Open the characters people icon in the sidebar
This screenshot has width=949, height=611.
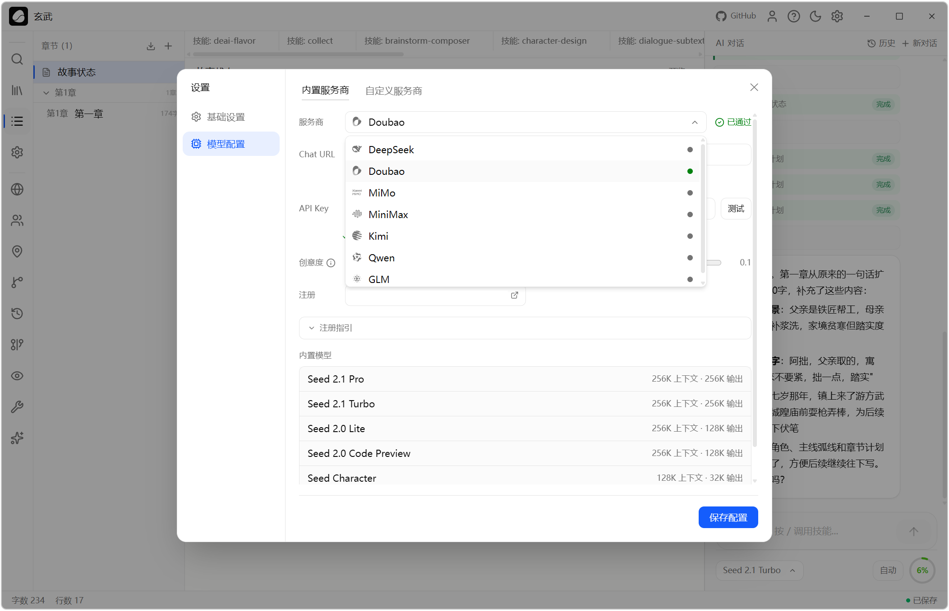(x=17, y=220)
